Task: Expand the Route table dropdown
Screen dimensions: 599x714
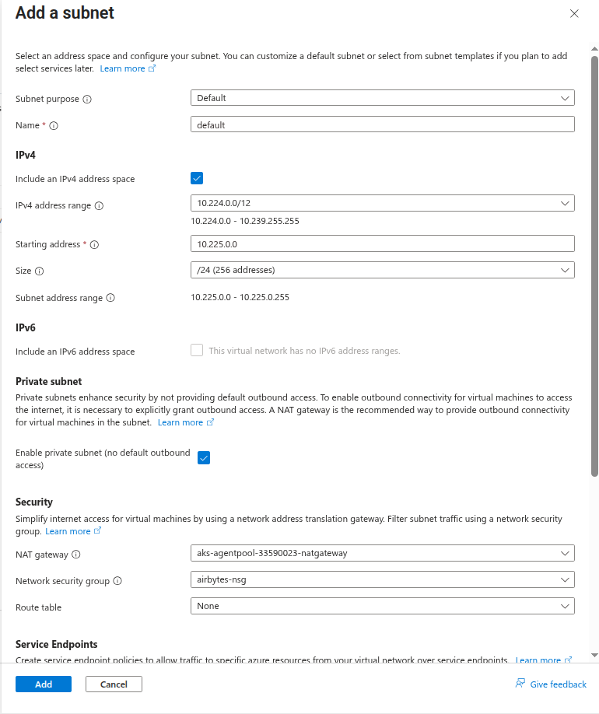Action: pyautogui.click(x=382, y=606)
